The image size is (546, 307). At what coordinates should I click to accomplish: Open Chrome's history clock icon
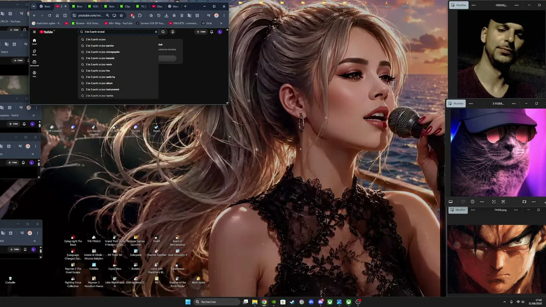click(159, 15)
